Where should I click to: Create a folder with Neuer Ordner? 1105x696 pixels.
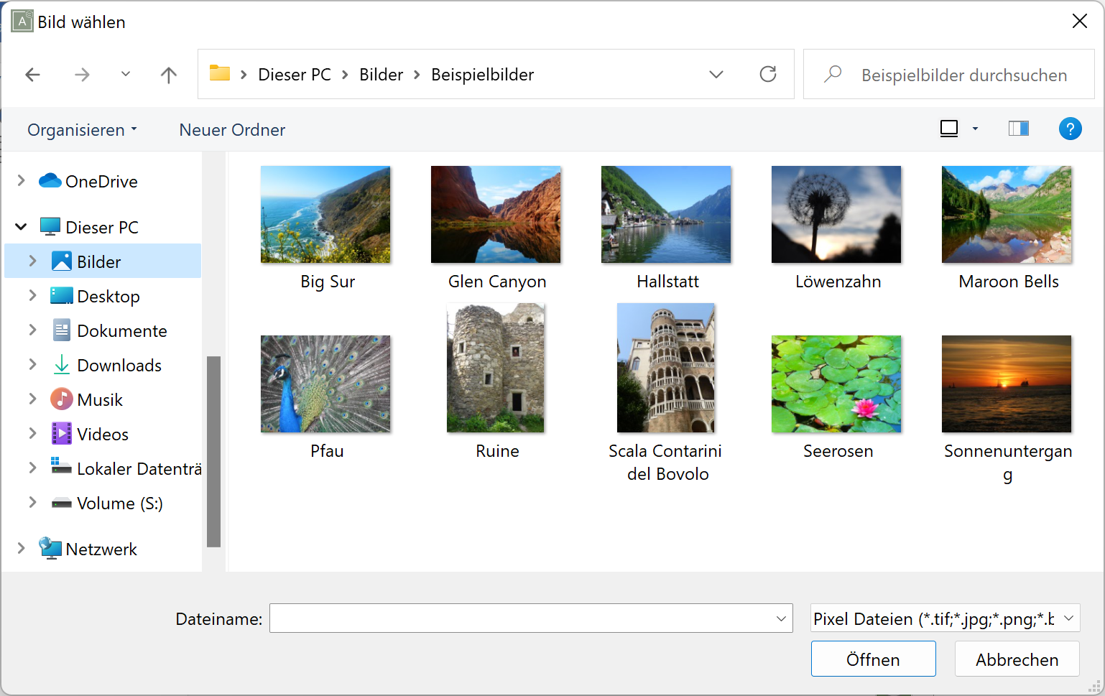(x=231, y=129)
